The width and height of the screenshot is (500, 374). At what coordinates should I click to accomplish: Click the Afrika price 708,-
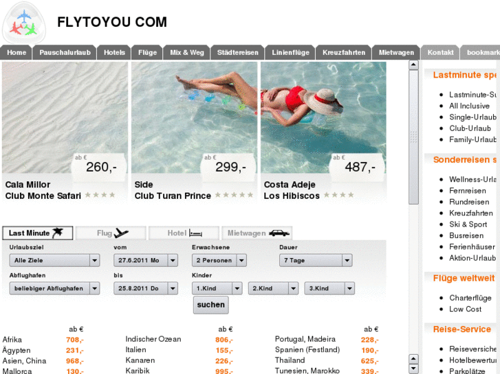point(74,340)
